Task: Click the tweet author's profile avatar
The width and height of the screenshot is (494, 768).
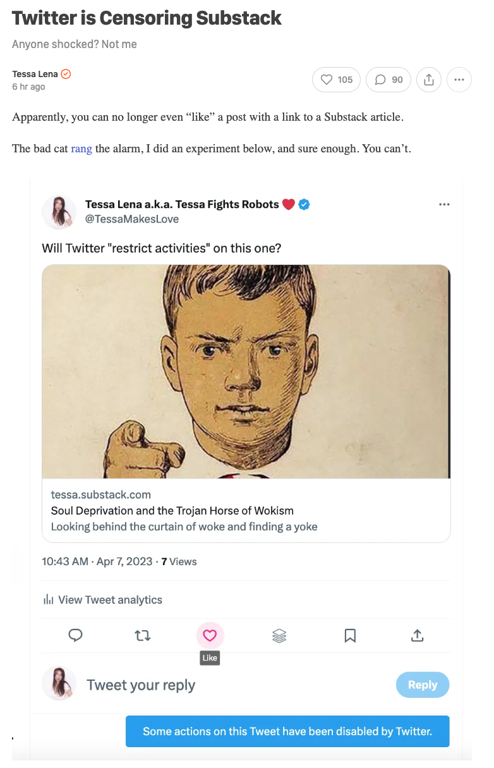Action: click(59, 212)
